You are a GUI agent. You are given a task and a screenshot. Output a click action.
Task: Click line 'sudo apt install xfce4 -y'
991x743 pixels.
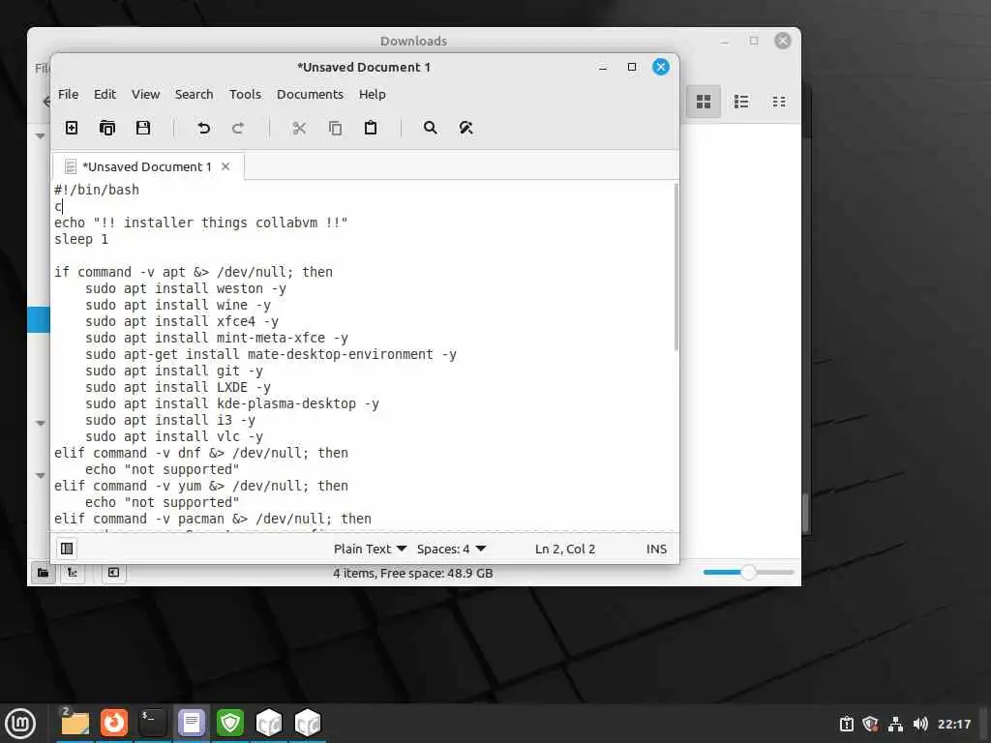click(182, 321)
